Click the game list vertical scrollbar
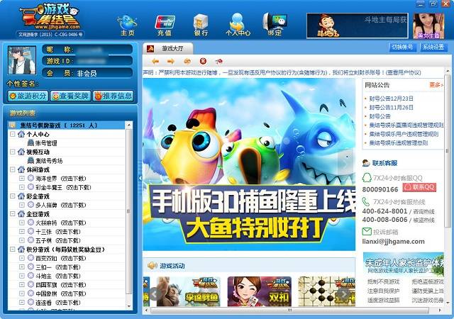454x319 pixels. (x=129, y=213)
